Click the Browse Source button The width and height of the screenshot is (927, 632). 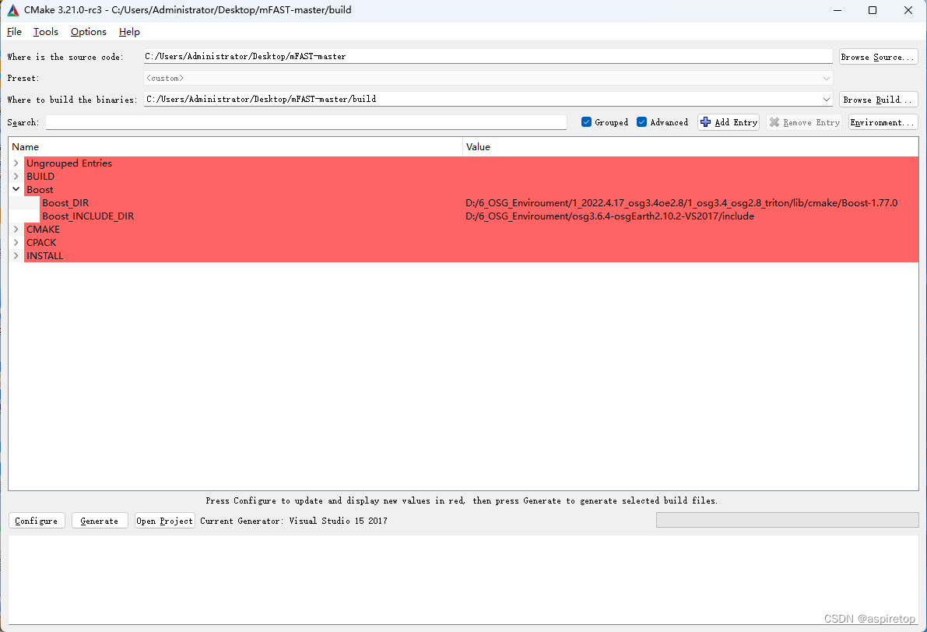pos(878,57)
